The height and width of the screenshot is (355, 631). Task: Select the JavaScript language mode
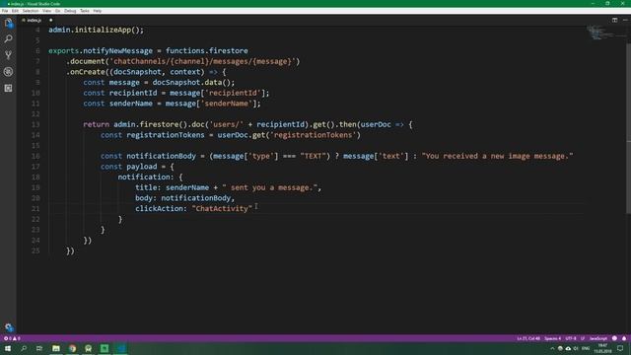pos(598,338)
